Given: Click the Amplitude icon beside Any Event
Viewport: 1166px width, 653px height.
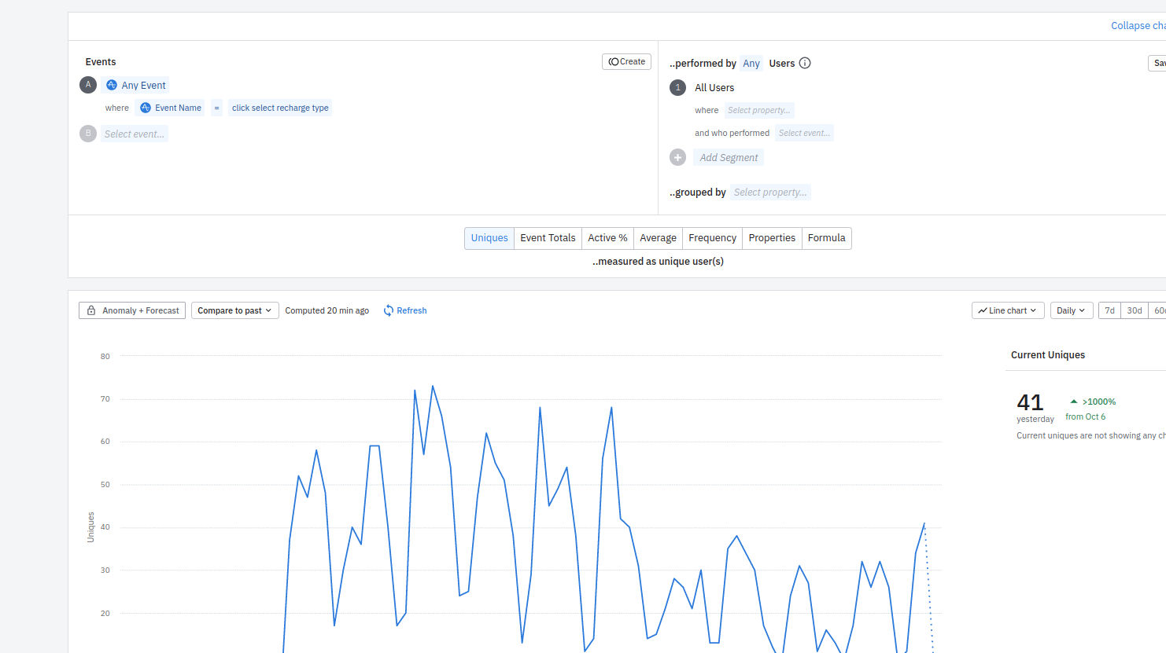Looking at the screenshot, I should click(112, 85).
